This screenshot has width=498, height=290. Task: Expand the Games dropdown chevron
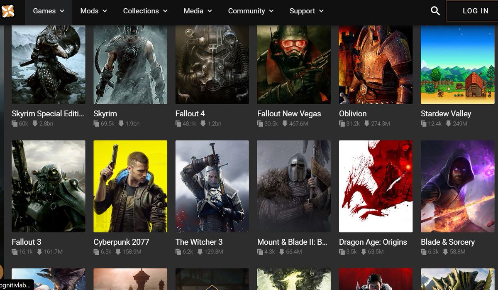coord(62,11)
